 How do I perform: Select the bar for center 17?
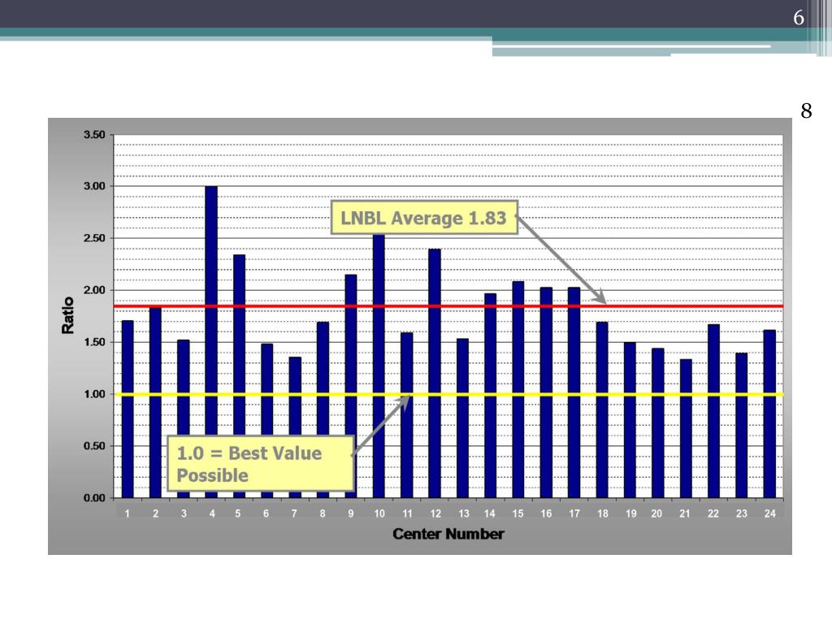(x=574, y=392)
